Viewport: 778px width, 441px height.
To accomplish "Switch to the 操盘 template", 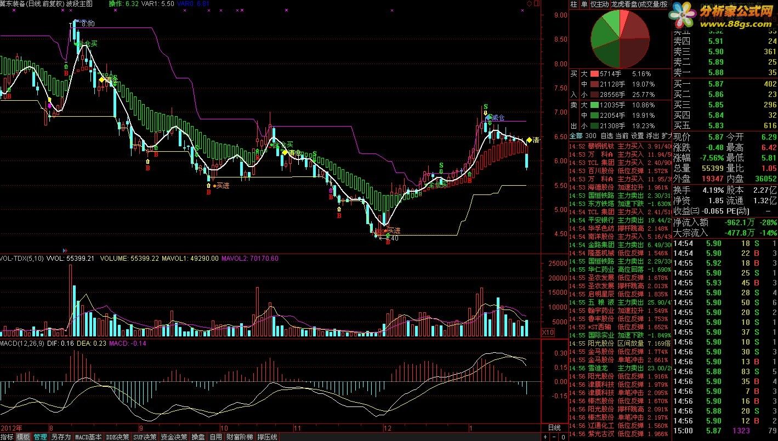I will coord(198,437).
